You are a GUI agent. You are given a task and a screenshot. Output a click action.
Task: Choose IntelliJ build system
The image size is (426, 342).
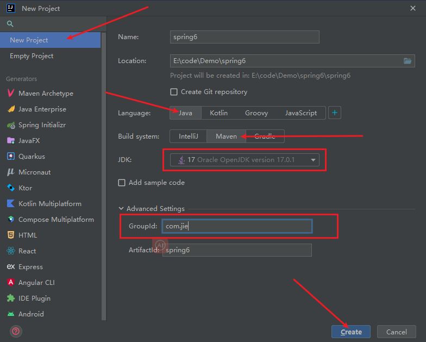(188, 136)
